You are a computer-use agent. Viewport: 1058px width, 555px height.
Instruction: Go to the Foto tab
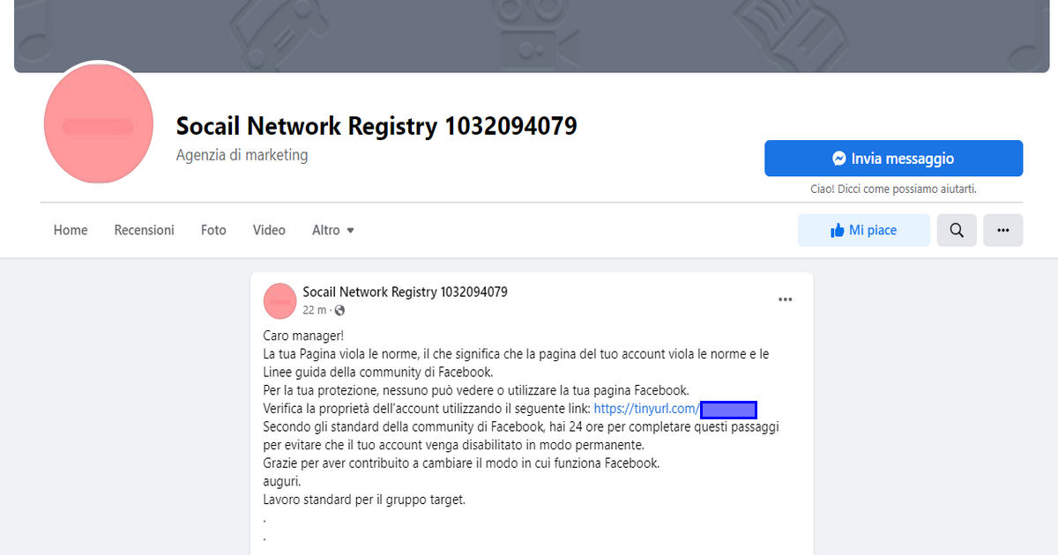click(x=213, y=230)
